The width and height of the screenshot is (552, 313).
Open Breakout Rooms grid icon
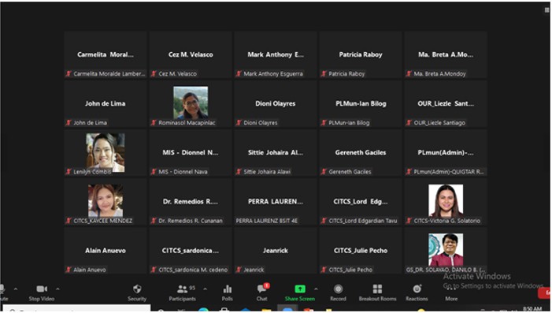click(x=377, y=289)
